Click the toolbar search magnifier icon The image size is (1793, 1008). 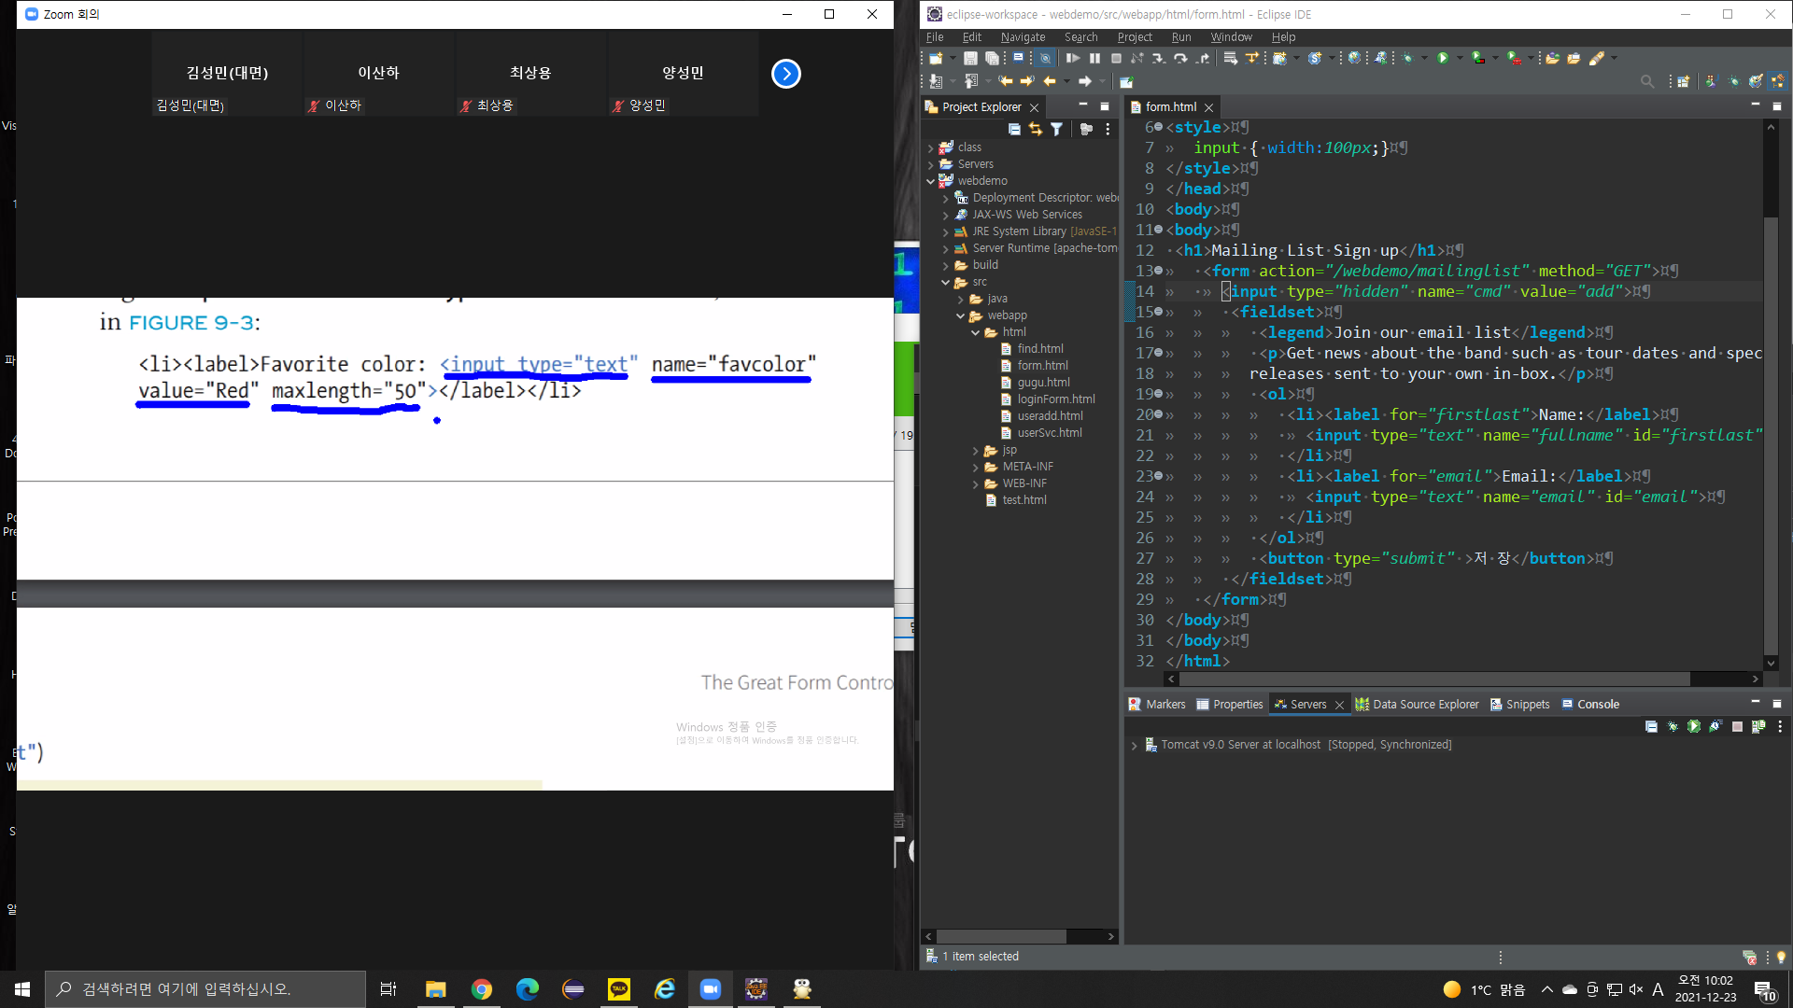(x=1646, y=82)
